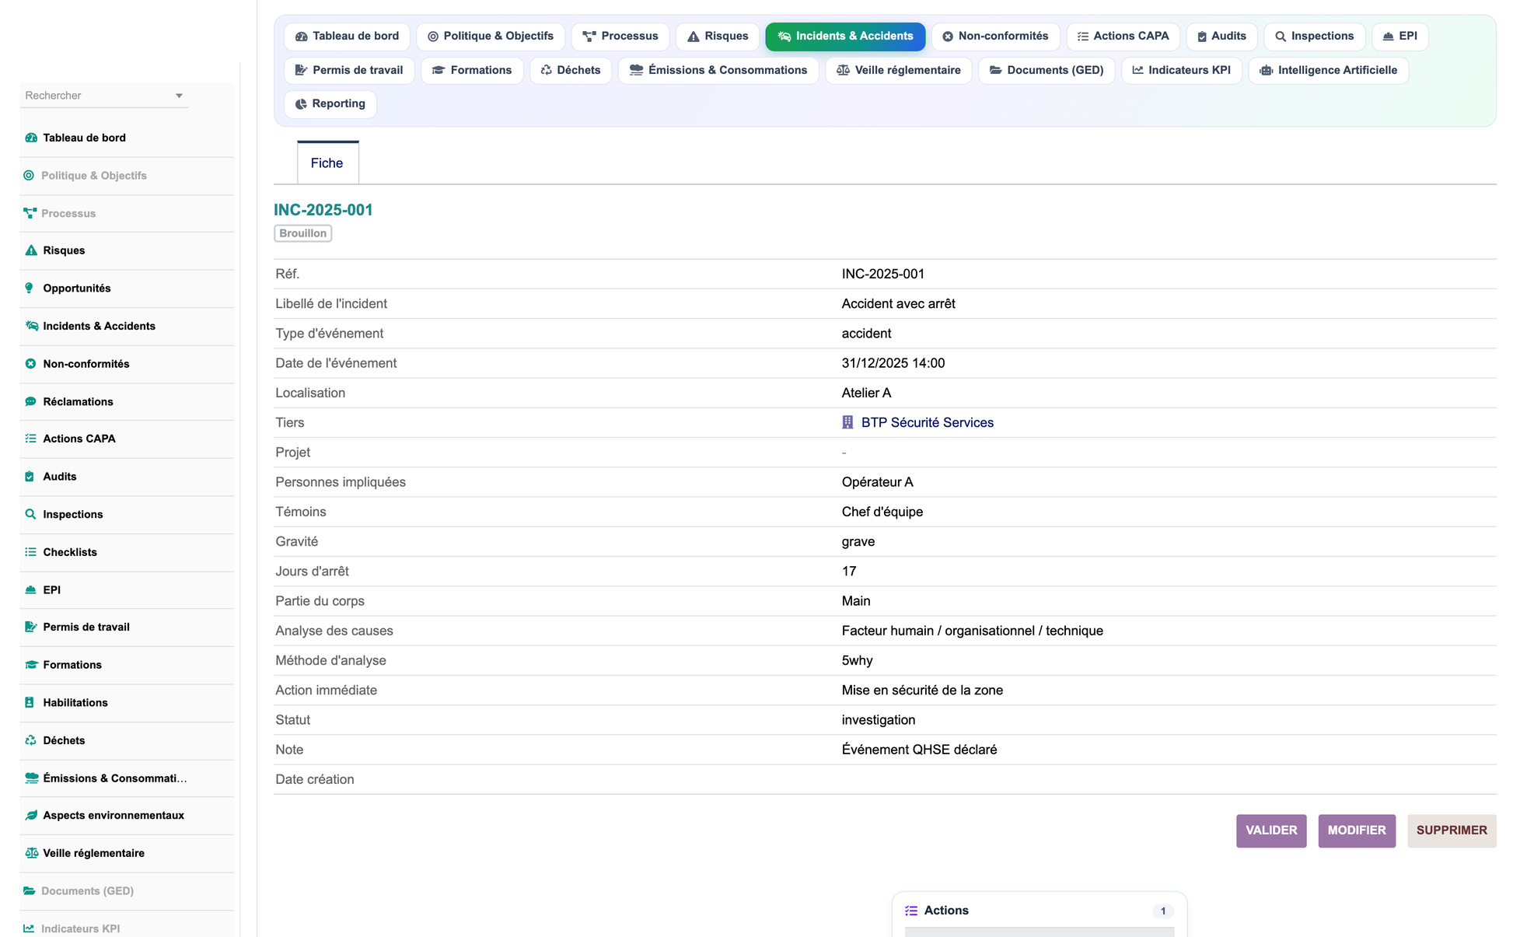Click the Non-conformités sidebar icon

click(30, 364)
